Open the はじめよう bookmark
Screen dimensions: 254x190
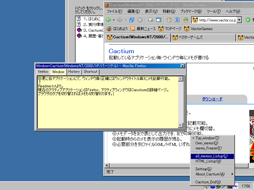117,29
